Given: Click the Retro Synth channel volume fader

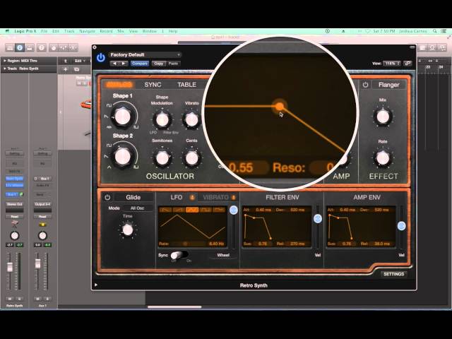Looking at the screenshot, I should [x=10, y=267].
